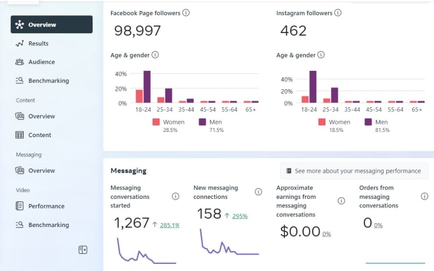Screen dimensions: 434x271
Task: Show info for Facebook Page followers
Action: 186,13
